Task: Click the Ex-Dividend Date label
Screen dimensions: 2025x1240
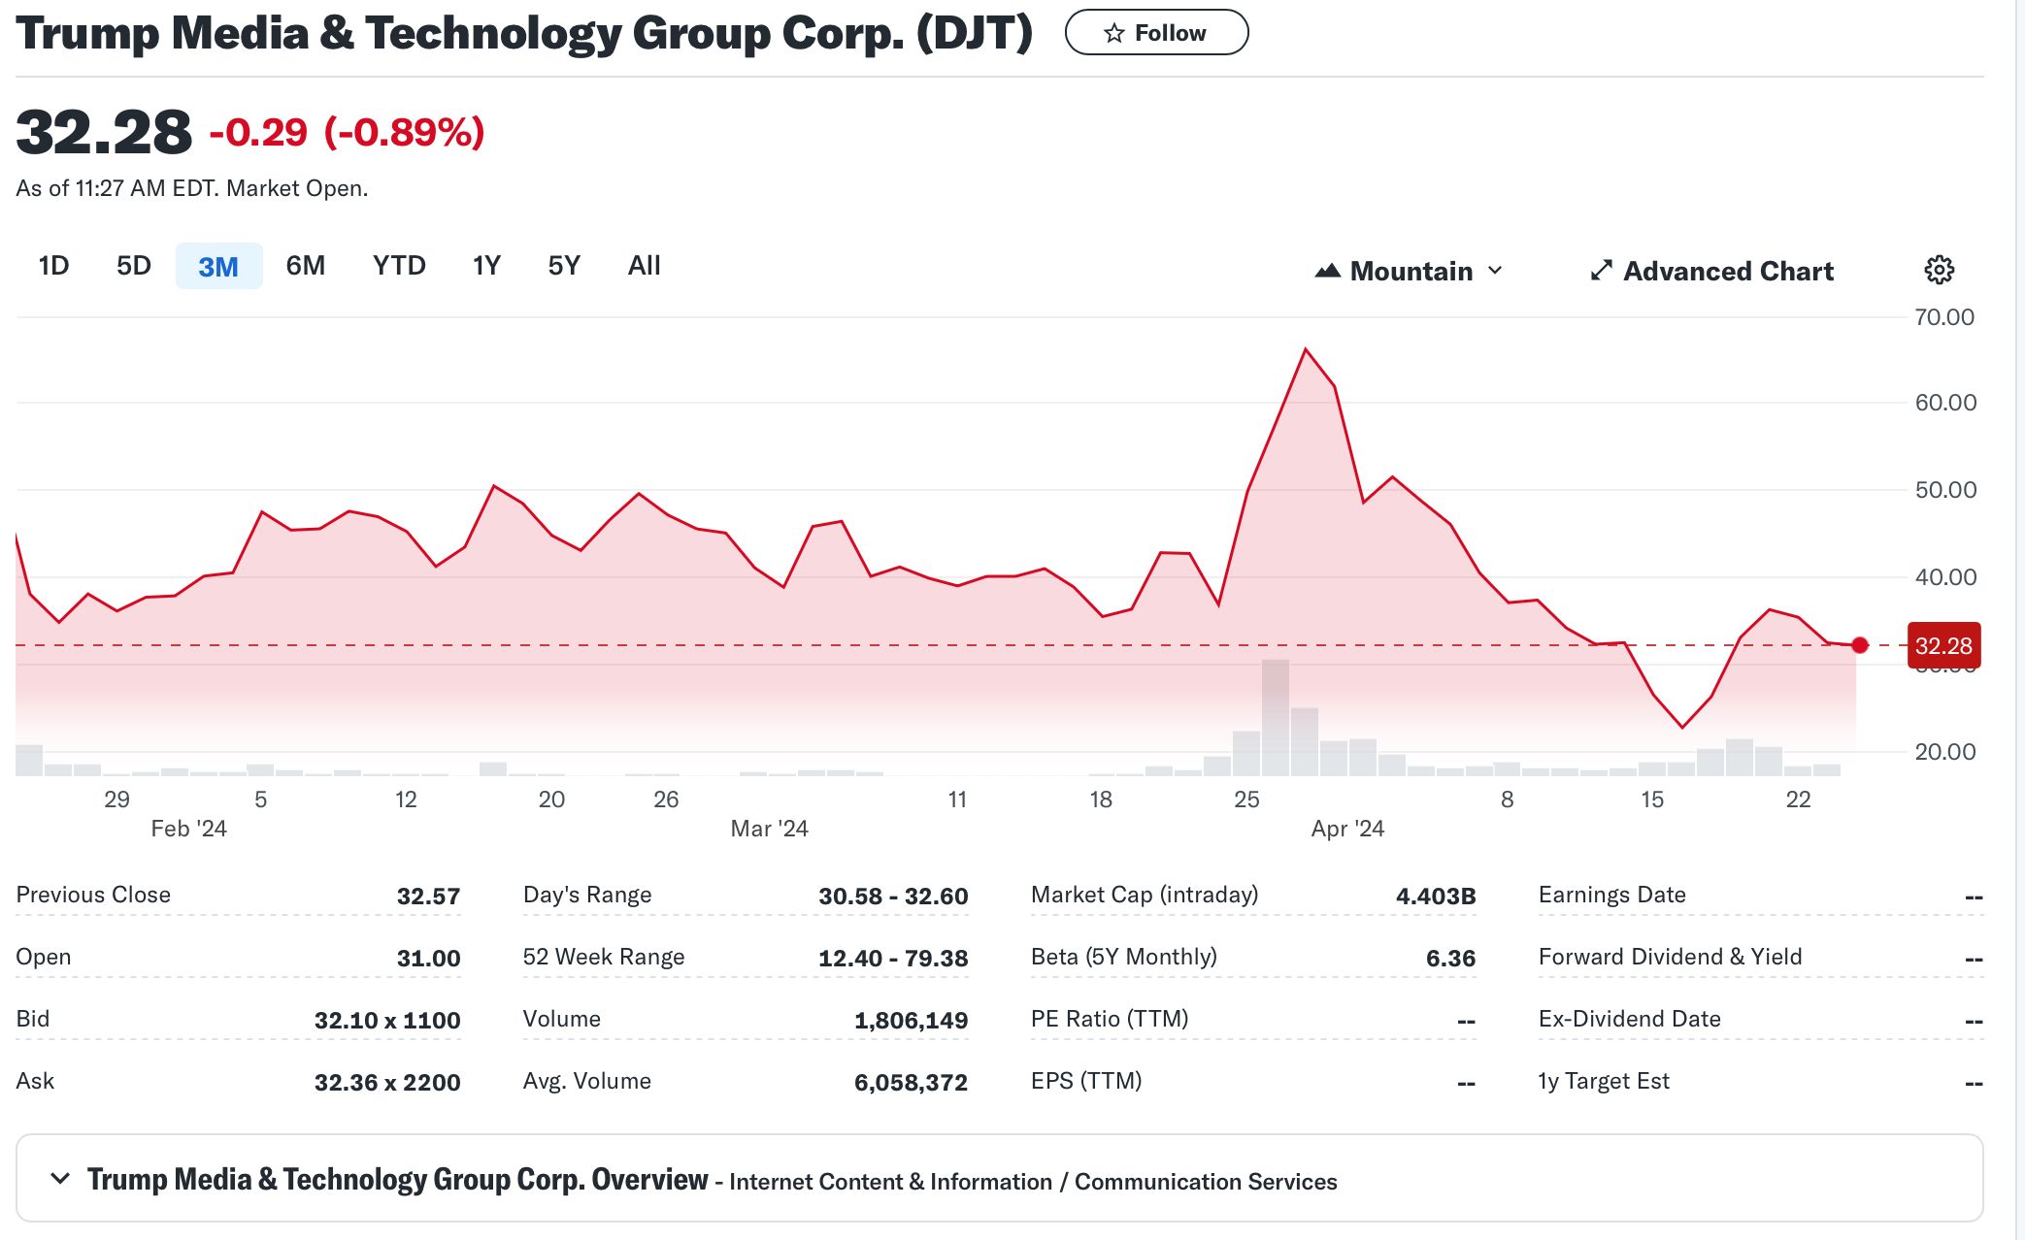Action: pos(1630,1019)
